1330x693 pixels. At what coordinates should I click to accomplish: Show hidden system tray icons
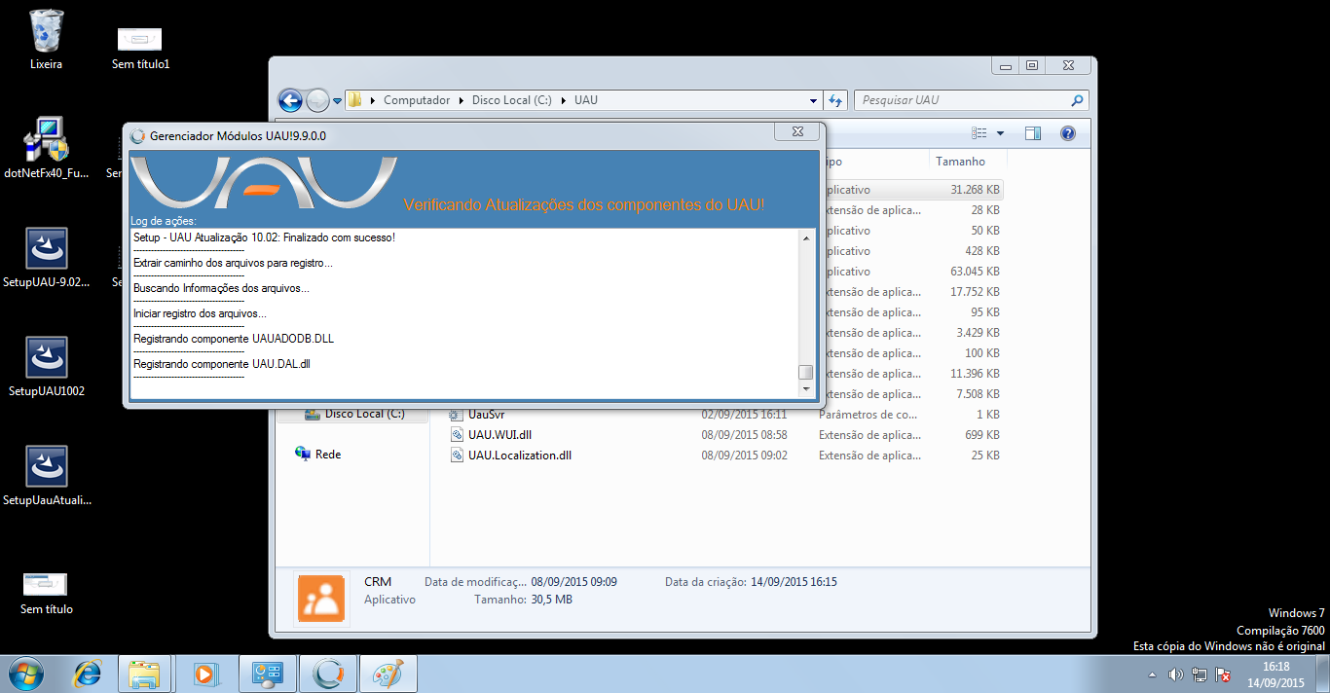tap(1153, 675)
